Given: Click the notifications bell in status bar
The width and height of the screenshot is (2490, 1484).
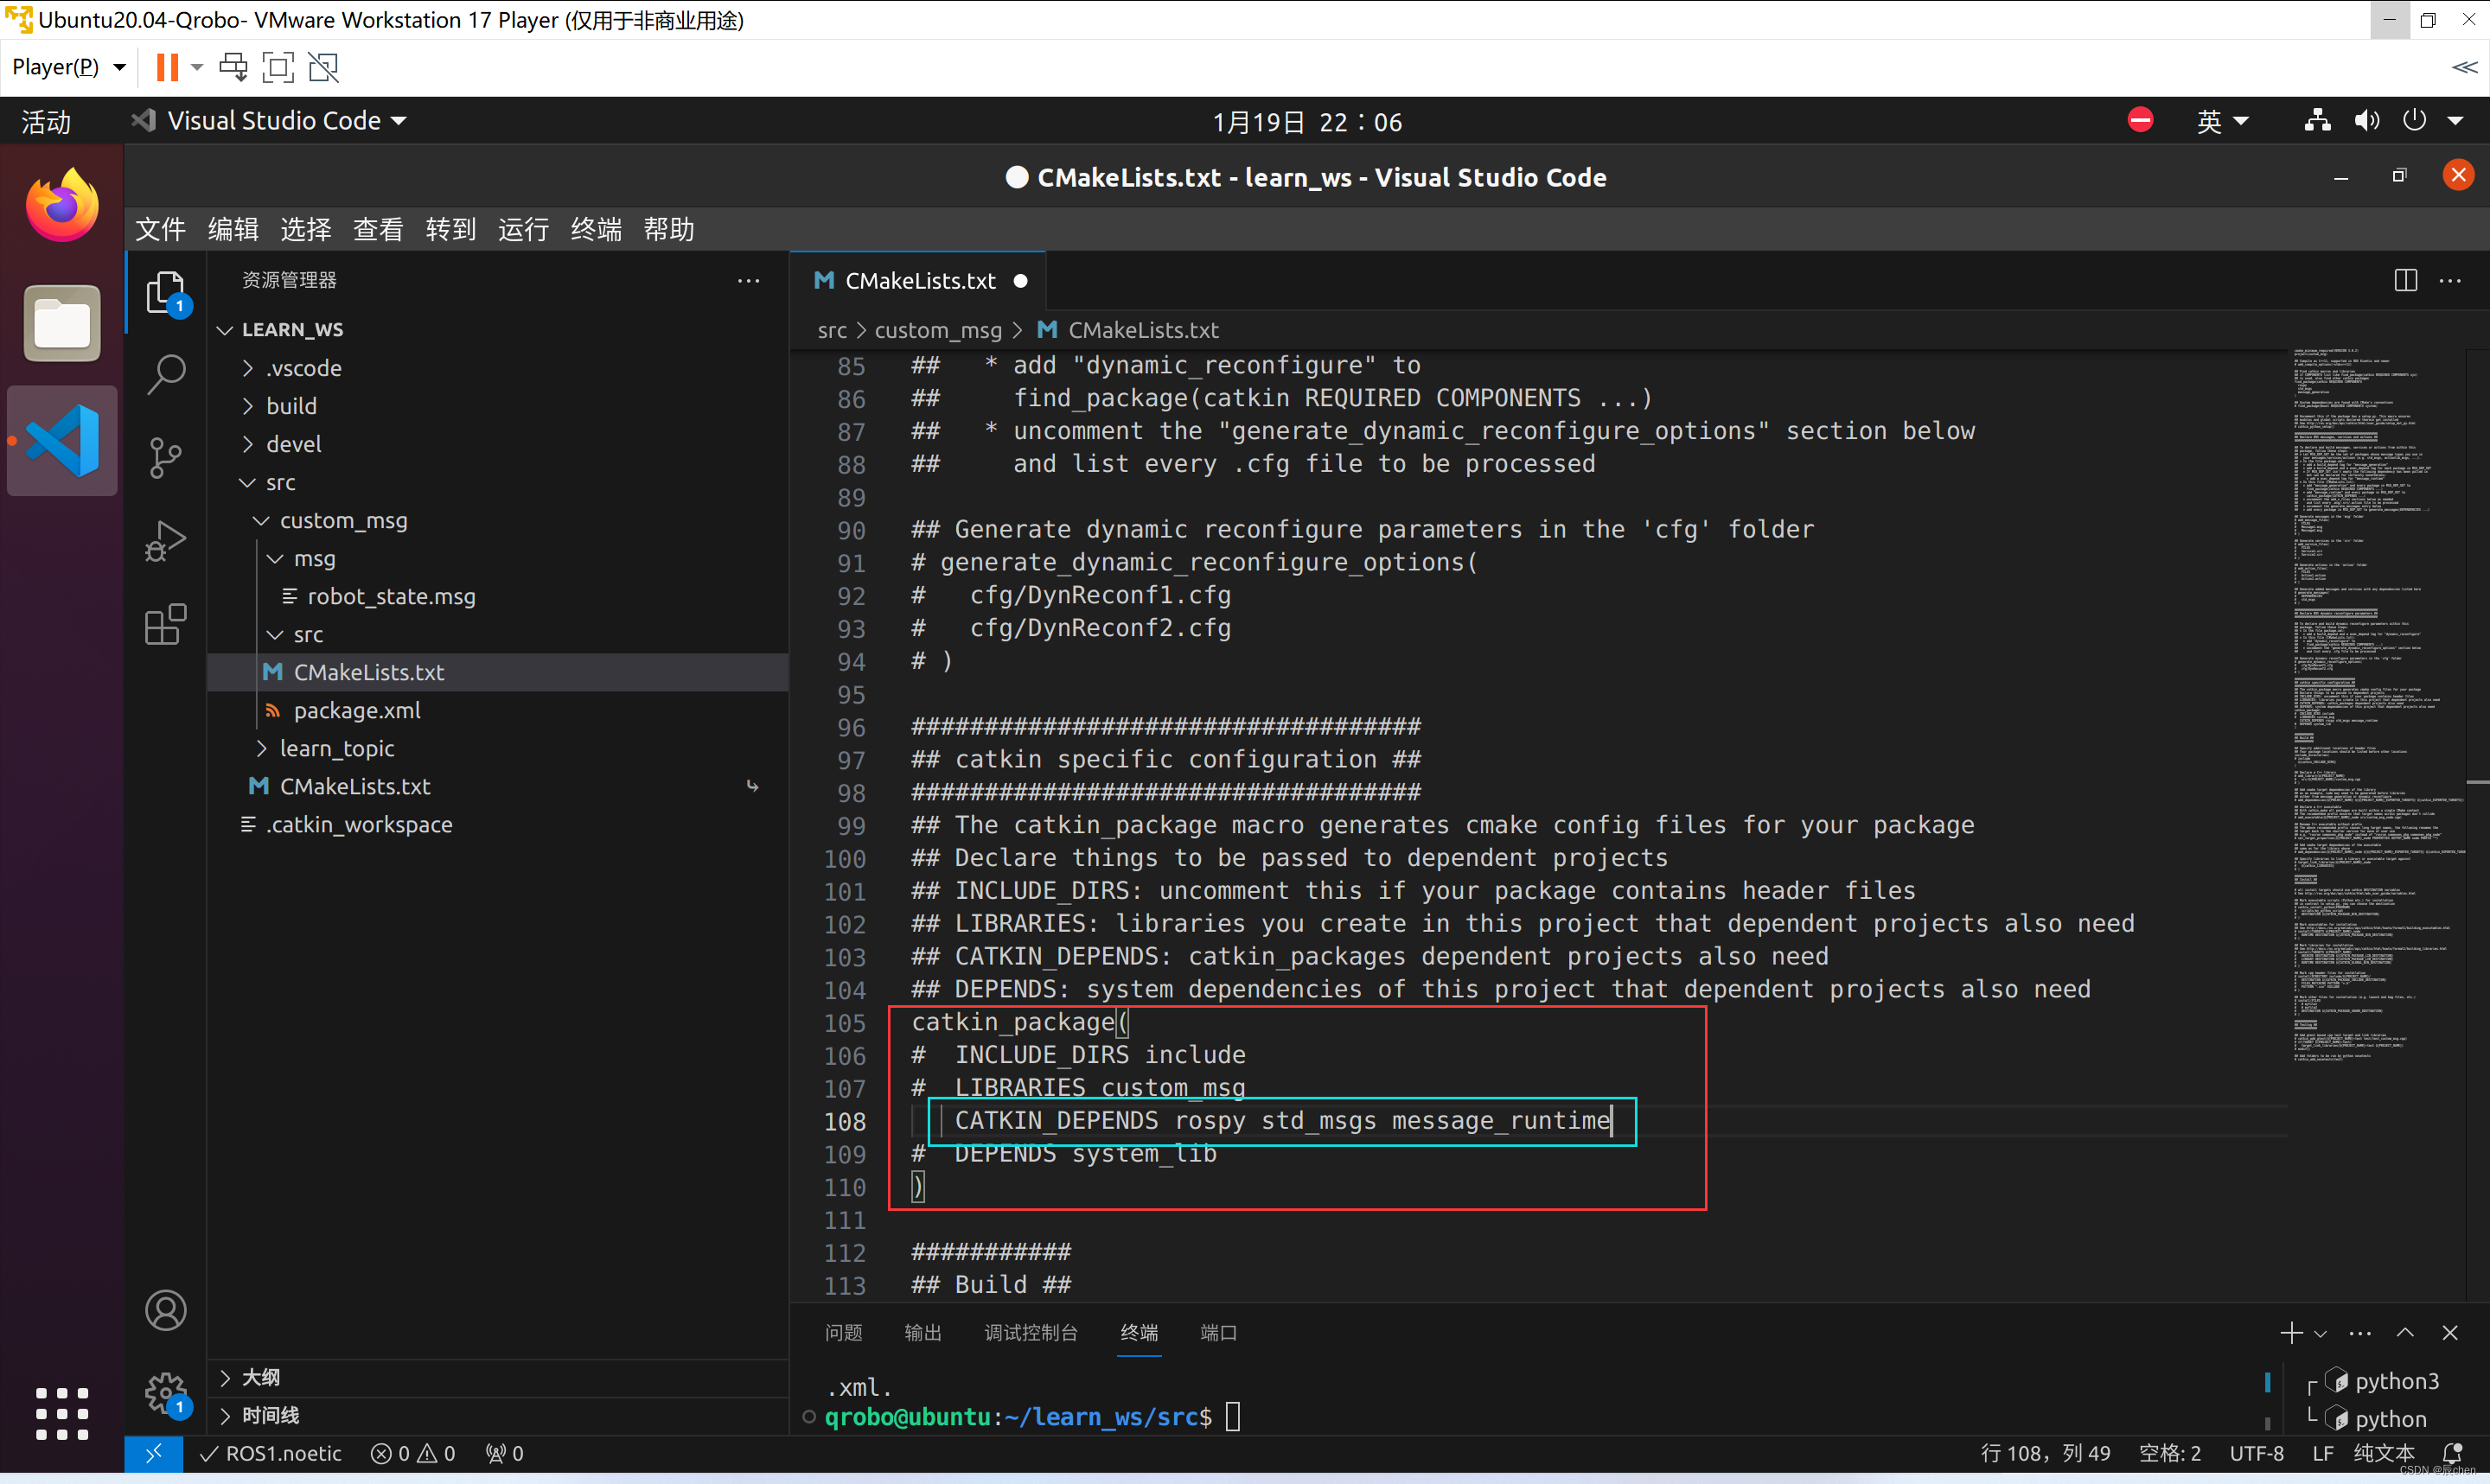Looking at the screenshot, I should 2452,1453.
